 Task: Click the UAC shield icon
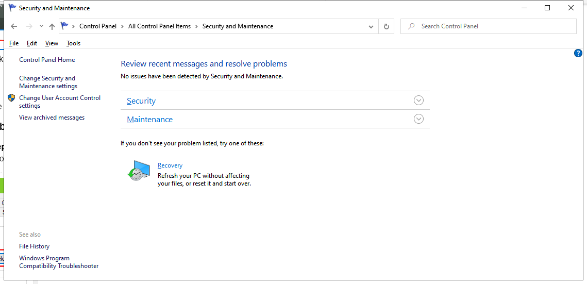[12, 97]
